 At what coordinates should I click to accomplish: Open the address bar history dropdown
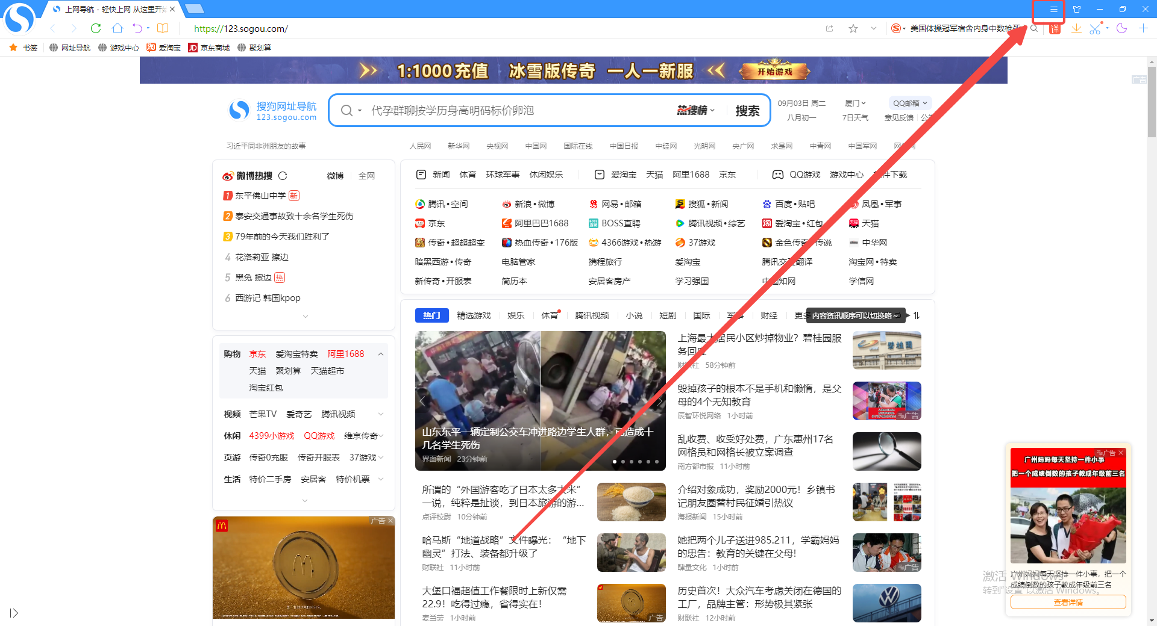click(x=874, y=28)
